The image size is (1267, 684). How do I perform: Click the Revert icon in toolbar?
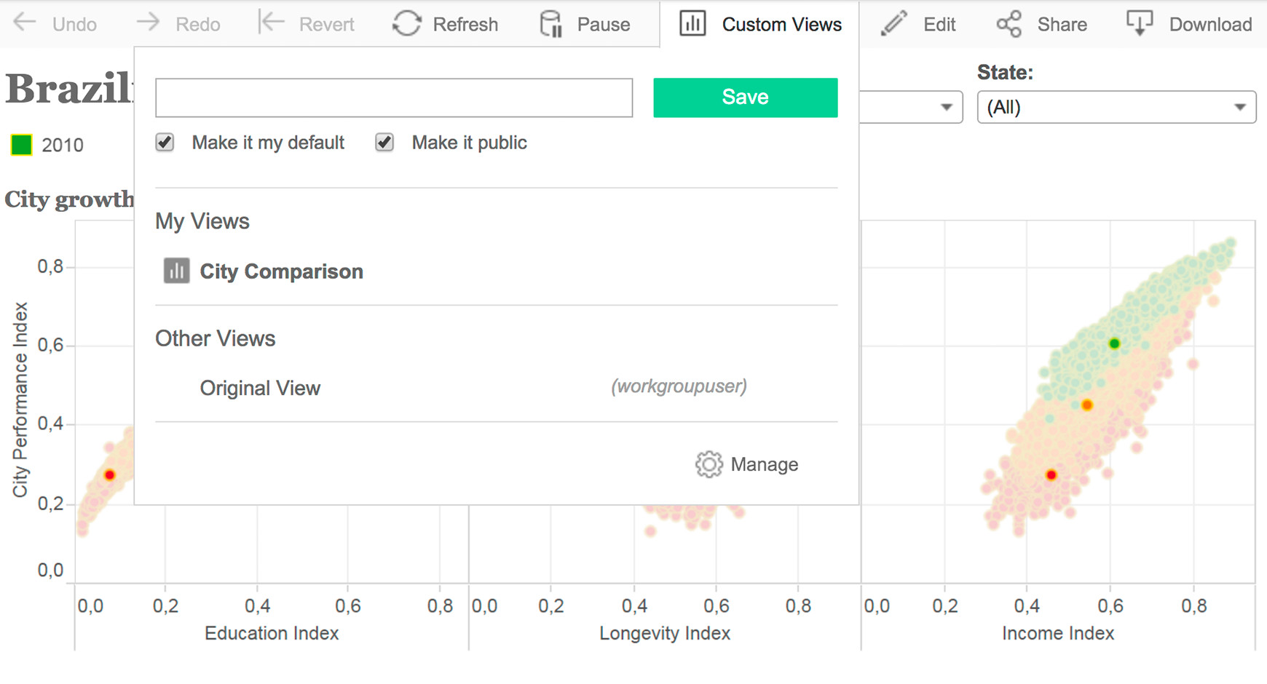click(271, 23)
